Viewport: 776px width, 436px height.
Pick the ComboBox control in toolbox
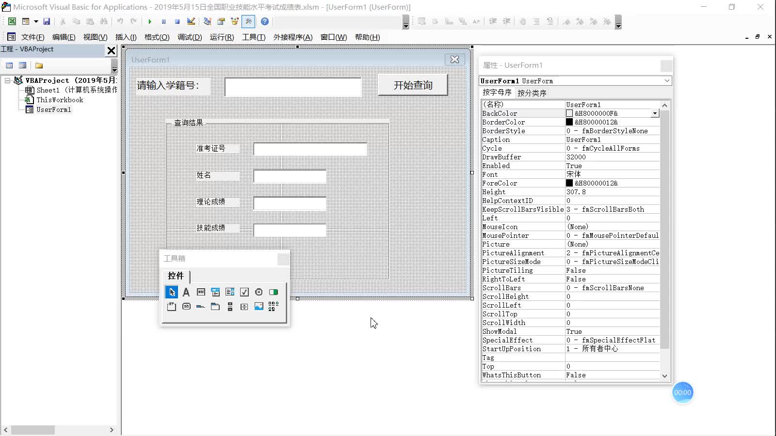pyautogui.click(x=215, y=292)
